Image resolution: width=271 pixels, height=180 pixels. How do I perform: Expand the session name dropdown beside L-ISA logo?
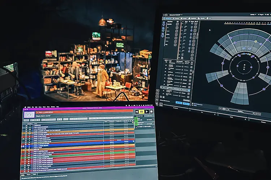tap(176, 15)
